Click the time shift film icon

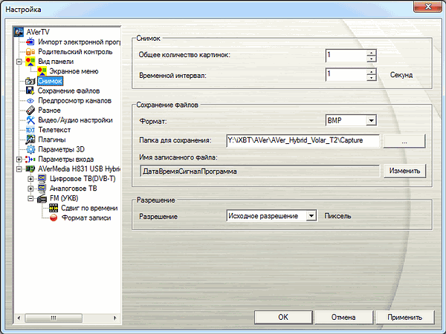click(x=54, y=208)
